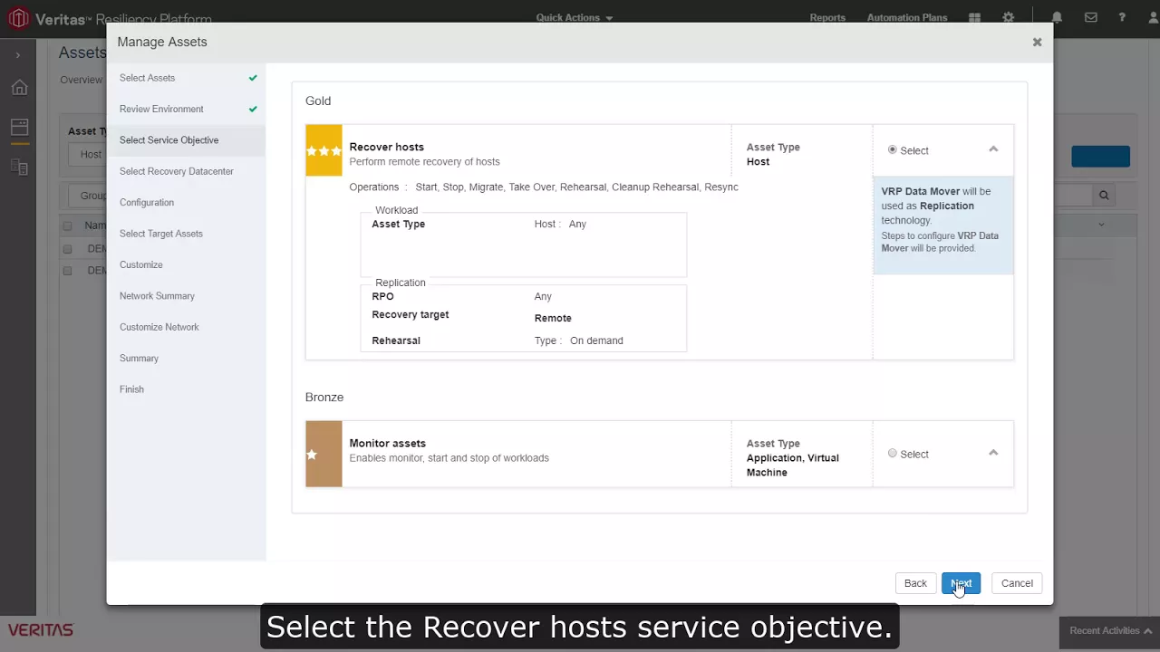Click the Monitor assets title
The width and height of the screenshot is (1160, 652).
(387, 443)
